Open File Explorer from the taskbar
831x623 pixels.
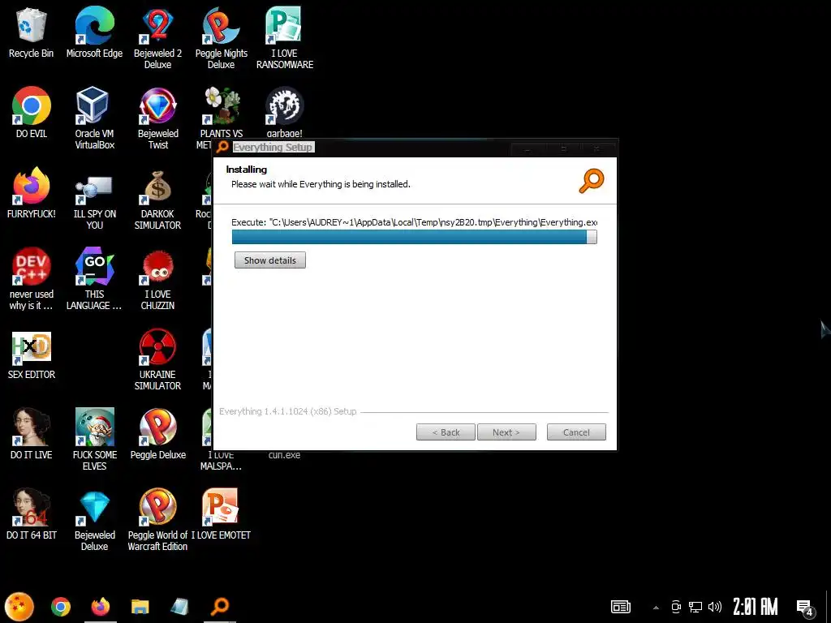pyautogui.click(x=140, y=607)
